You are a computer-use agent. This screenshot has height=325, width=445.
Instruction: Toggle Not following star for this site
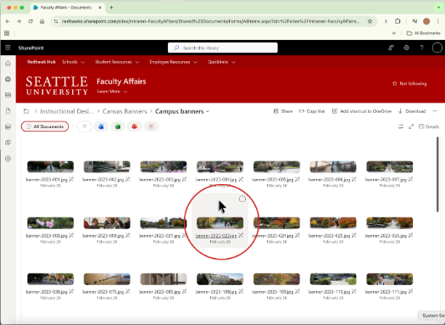tap(409, 83)
